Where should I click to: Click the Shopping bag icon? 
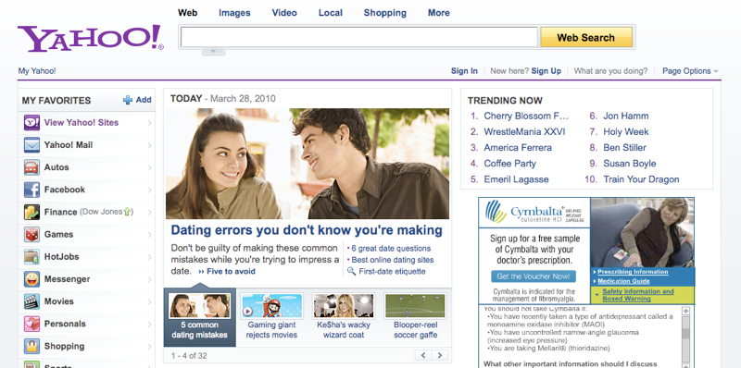coord(31,347)
